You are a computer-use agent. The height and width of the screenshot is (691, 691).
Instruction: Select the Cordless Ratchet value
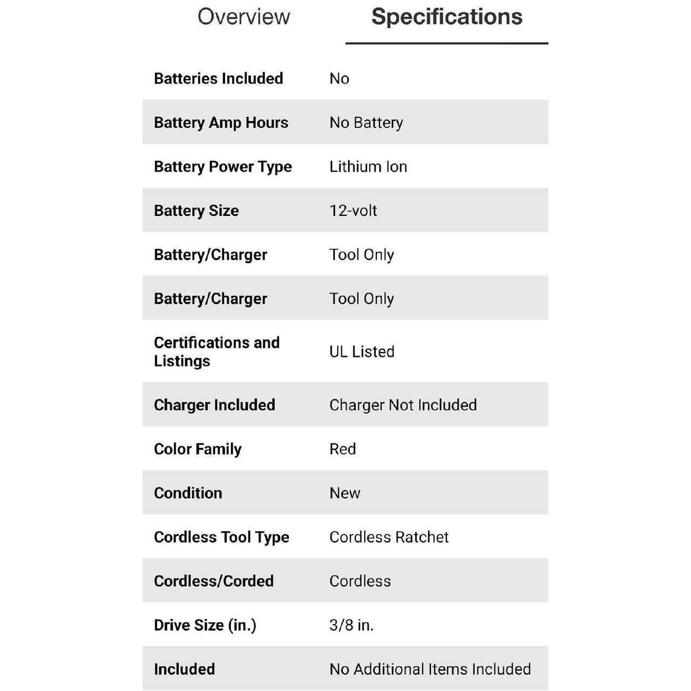click(389, 537)
